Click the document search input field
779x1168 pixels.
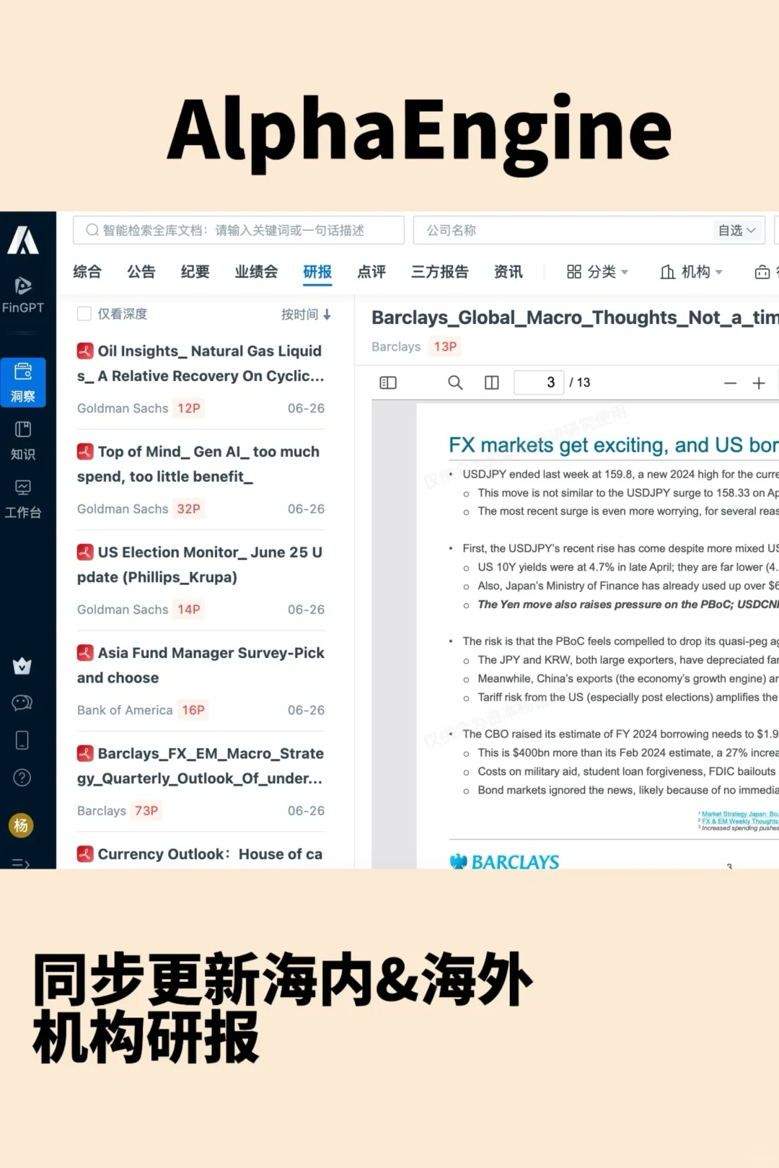239,230
